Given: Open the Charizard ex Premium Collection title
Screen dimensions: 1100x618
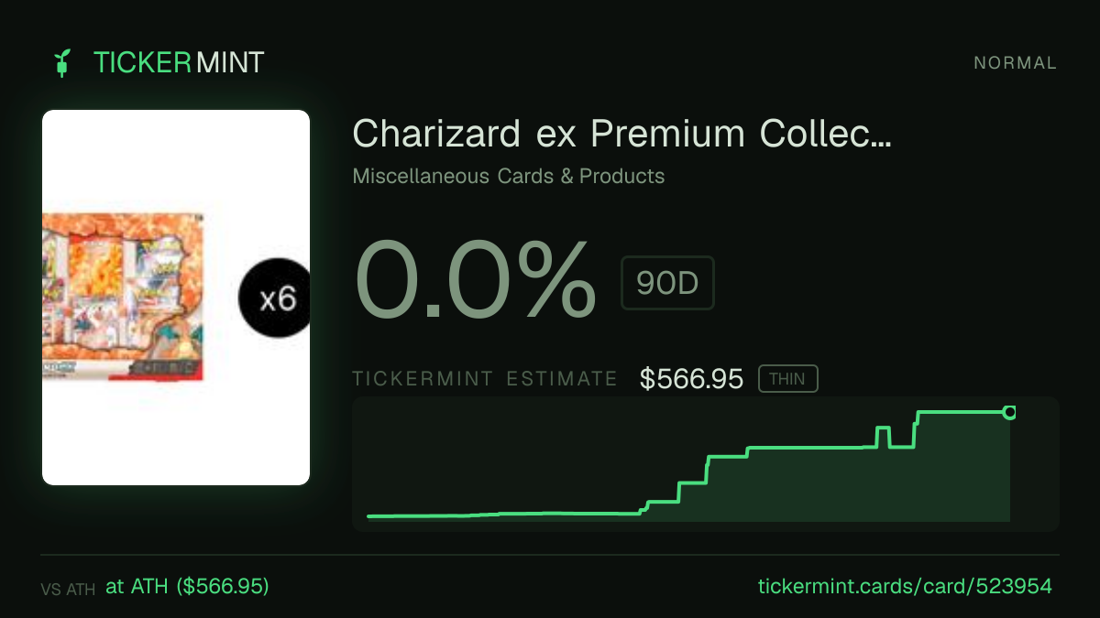Looking at the screenshot, I should pos(621,134).
